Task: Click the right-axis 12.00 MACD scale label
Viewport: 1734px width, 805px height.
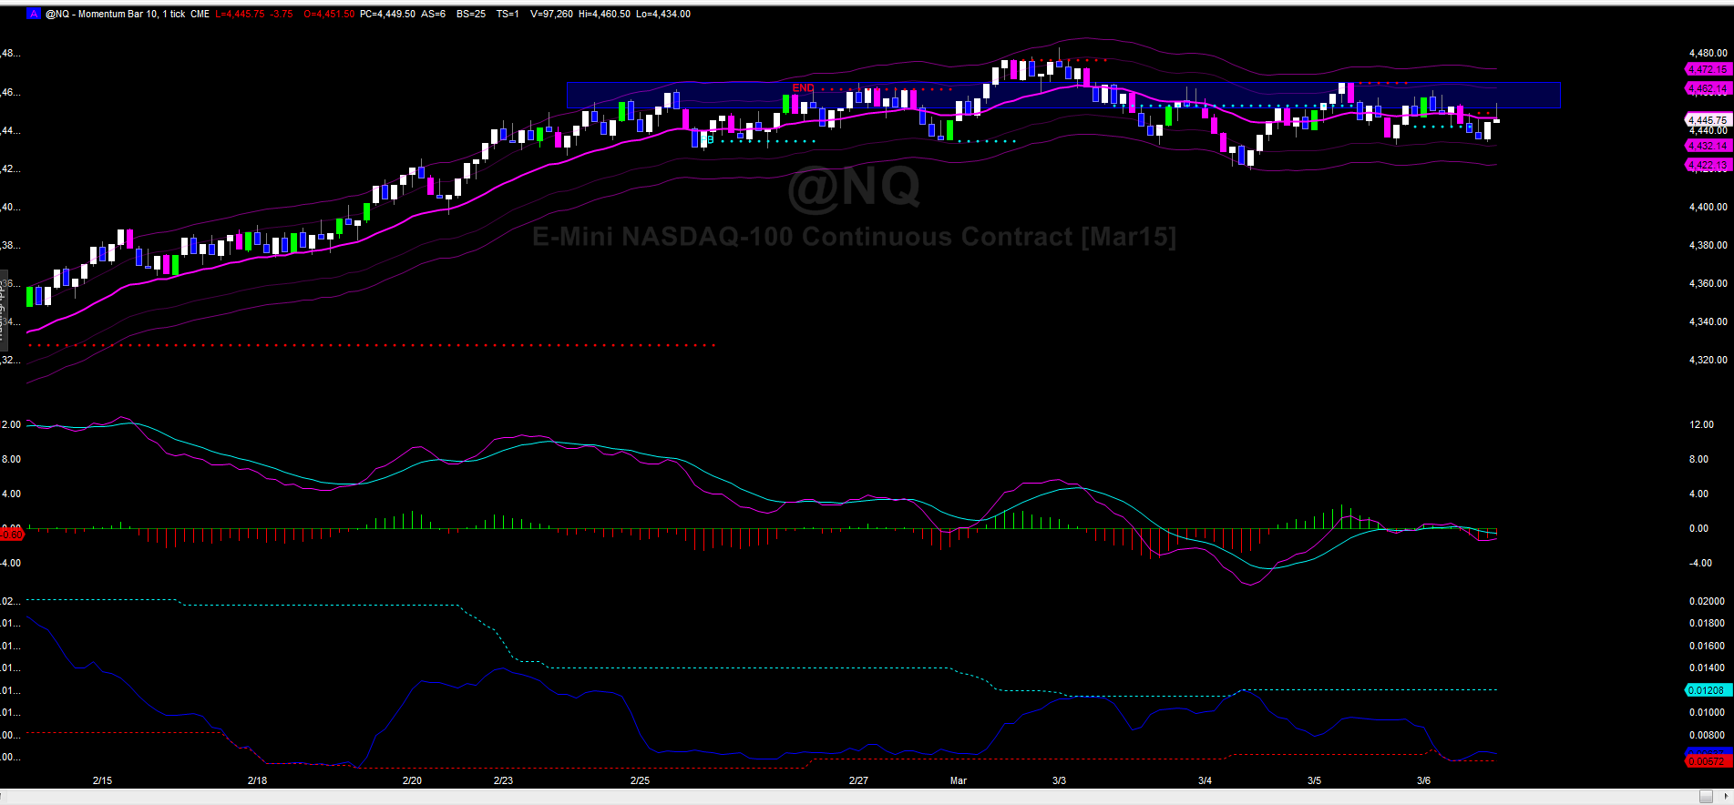Action: click(1701, 424)
